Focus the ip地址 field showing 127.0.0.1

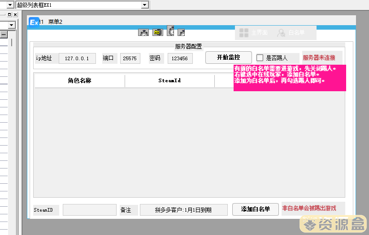pyautogui.click(x=77, y=58)
